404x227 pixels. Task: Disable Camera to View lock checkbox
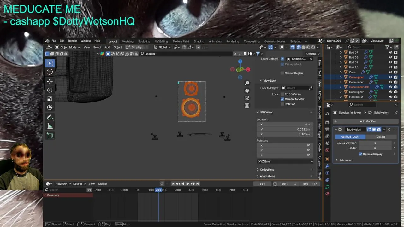tap(282, 99)
